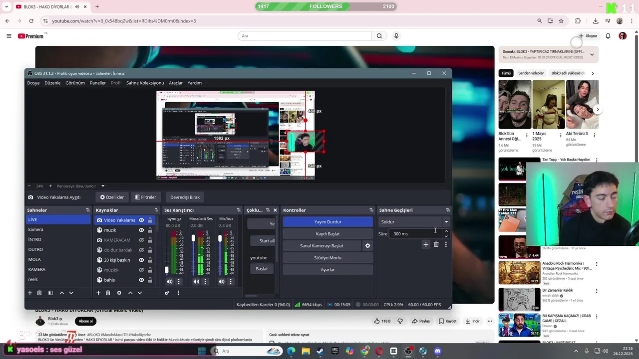Show the doldur bardak source
This screenshot has width=639, height=359.
[x=141, y=250]
